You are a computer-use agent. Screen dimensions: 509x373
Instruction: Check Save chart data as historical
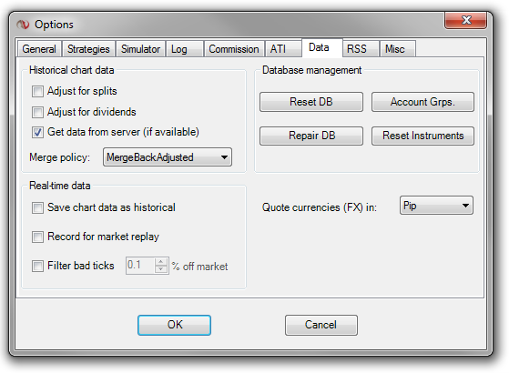37,207
